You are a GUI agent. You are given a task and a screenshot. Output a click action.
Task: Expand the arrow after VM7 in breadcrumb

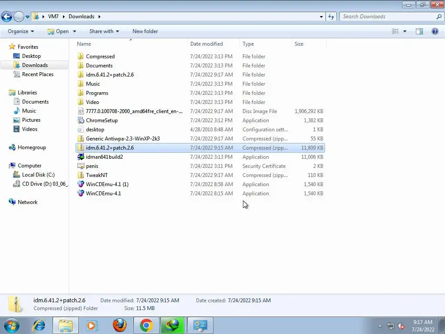[x=63, y=17]
